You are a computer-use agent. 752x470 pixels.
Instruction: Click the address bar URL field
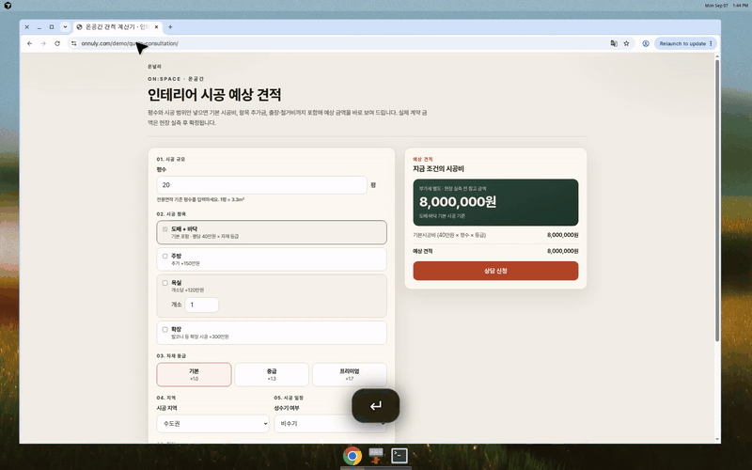[x=336, y=43]
